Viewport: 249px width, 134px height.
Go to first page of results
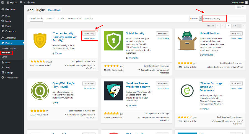point(218,26)
